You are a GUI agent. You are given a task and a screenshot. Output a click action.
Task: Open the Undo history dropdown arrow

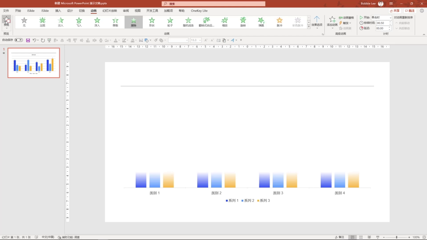pyautogui.click(x=38, y=40)
